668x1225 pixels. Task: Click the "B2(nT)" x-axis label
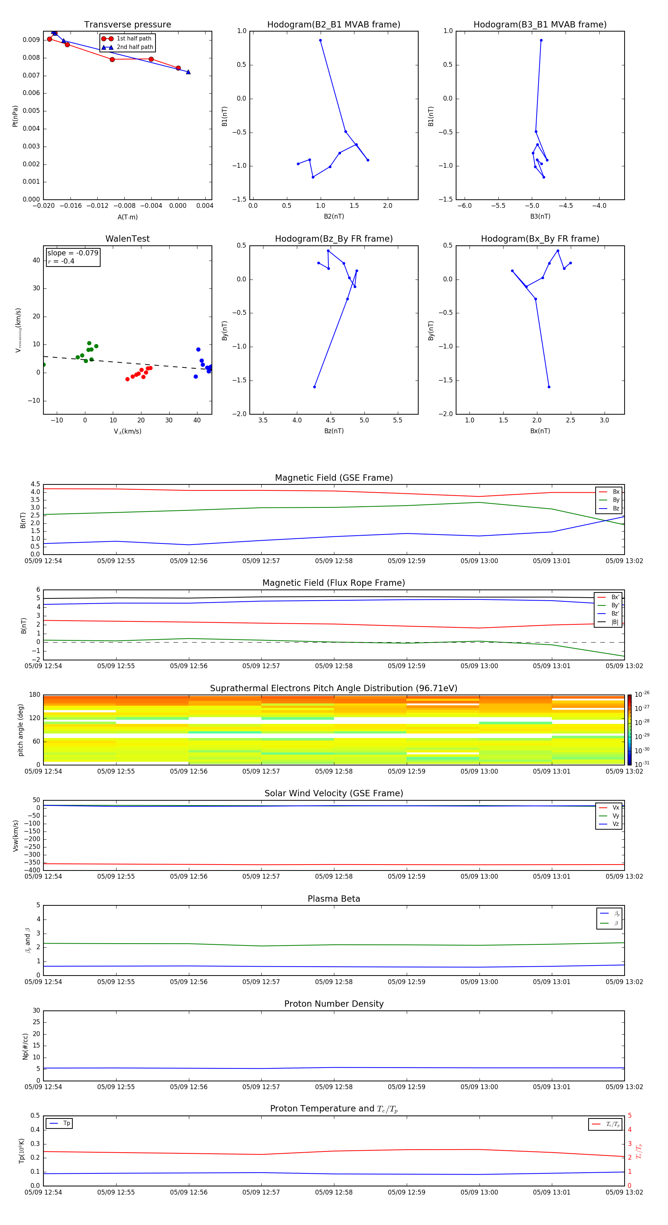click(334, 216)
